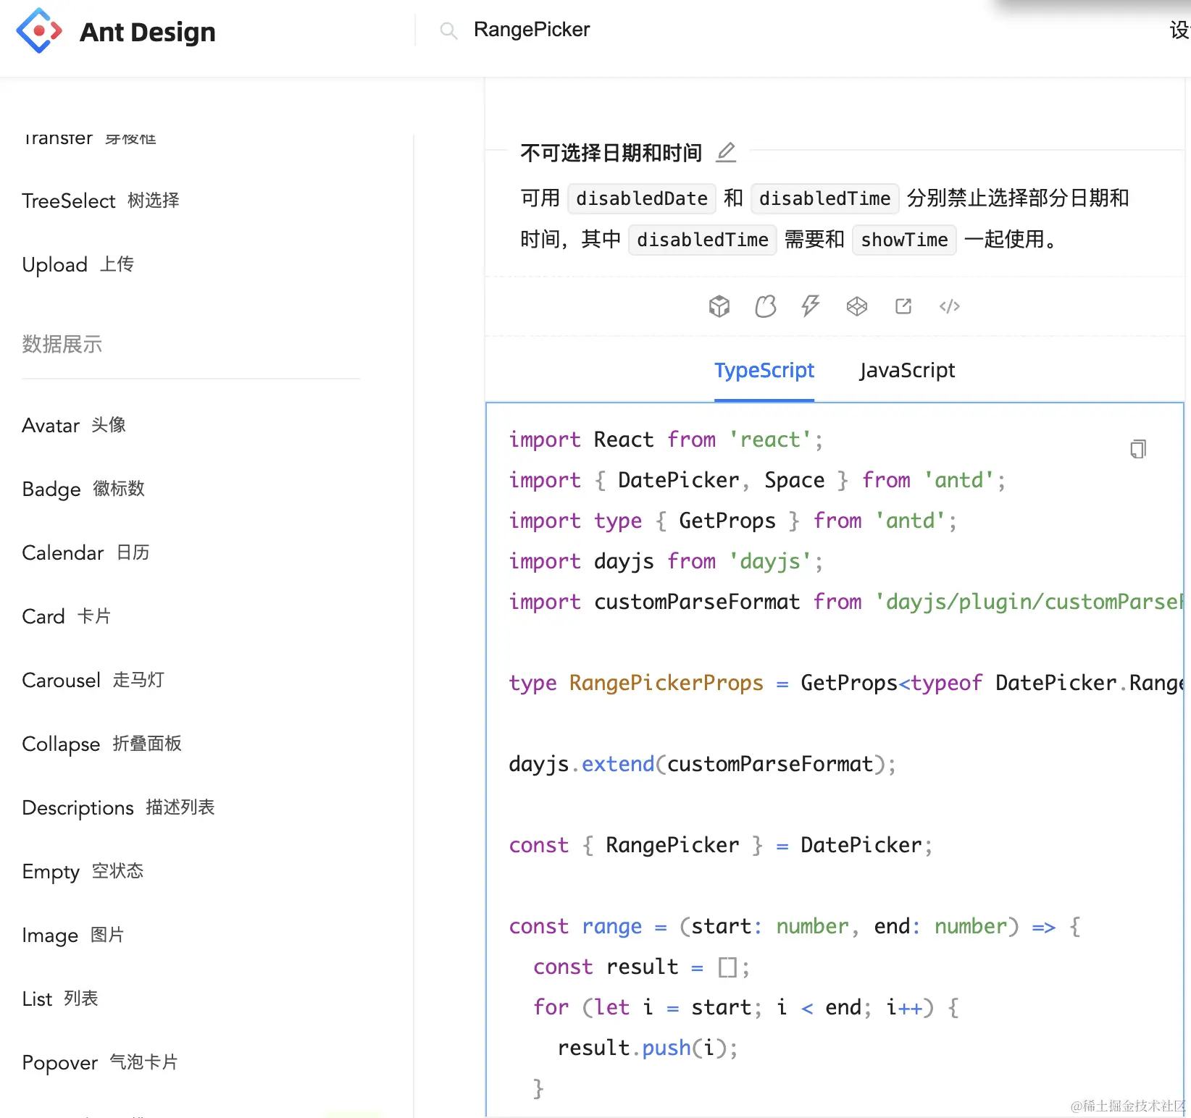Open demo in StackBlitz lightning icon

pyautogui.click(x=811, y=306)
